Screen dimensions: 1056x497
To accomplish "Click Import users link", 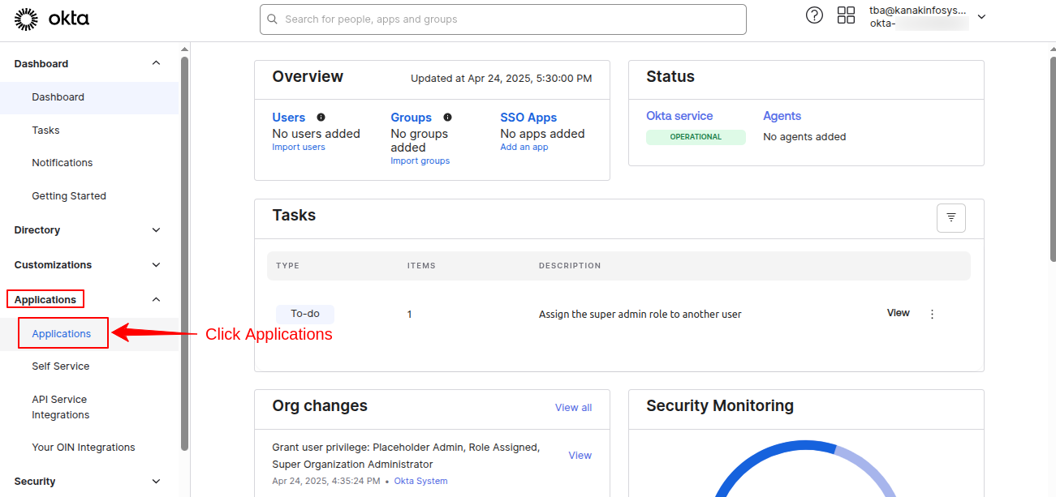I will tap(299, 148).
